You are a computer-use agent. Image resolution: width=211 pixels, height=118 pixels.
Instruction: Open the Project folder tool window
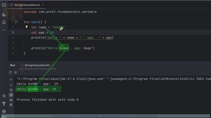coord(4,5)
